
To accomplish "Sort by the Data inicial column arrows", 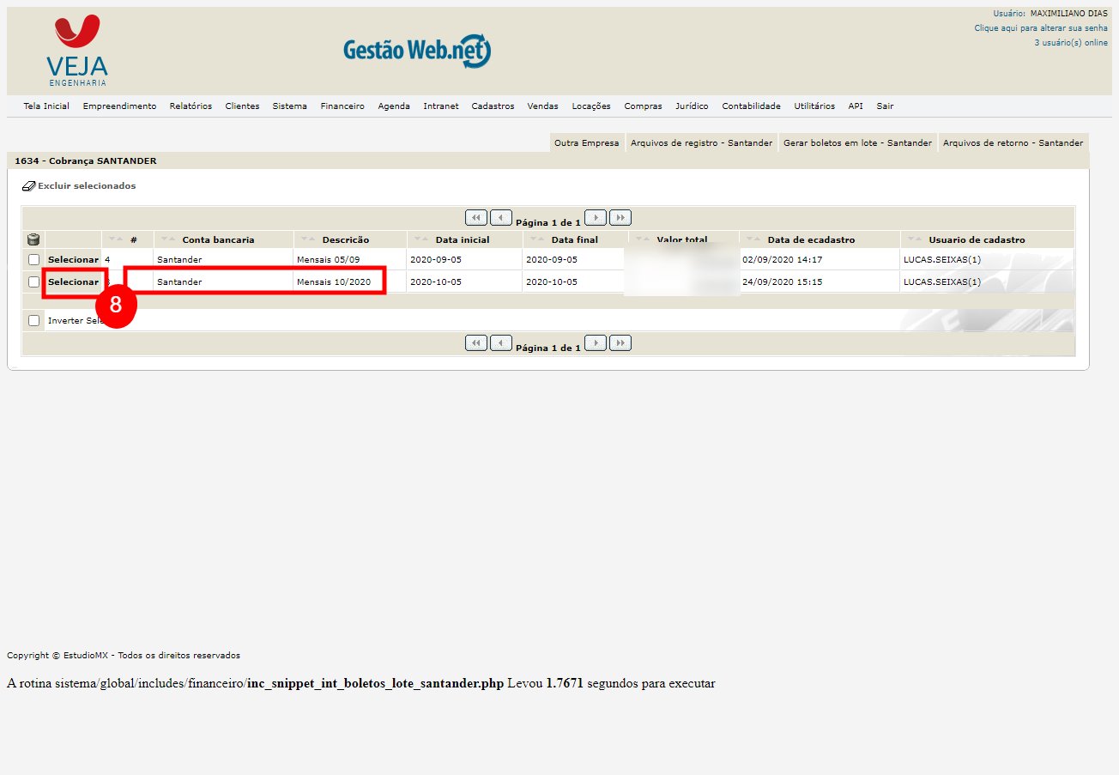I will [420, 239].
